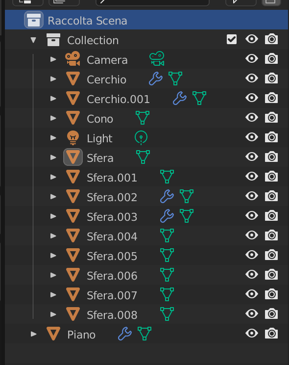
Task: Select the Sfera.004 object name
Action: tap(112, 237)
